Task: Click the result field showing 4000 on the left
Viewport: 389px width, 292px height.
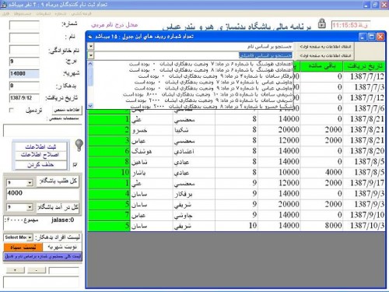Action: click(43, 195)
